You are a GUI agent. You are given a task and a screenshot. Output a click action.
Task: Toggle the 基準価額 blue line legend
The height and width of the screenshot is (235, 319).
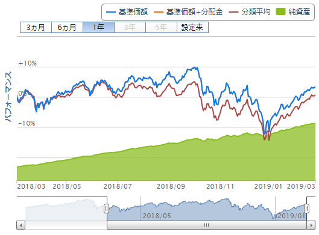(127, 12)
